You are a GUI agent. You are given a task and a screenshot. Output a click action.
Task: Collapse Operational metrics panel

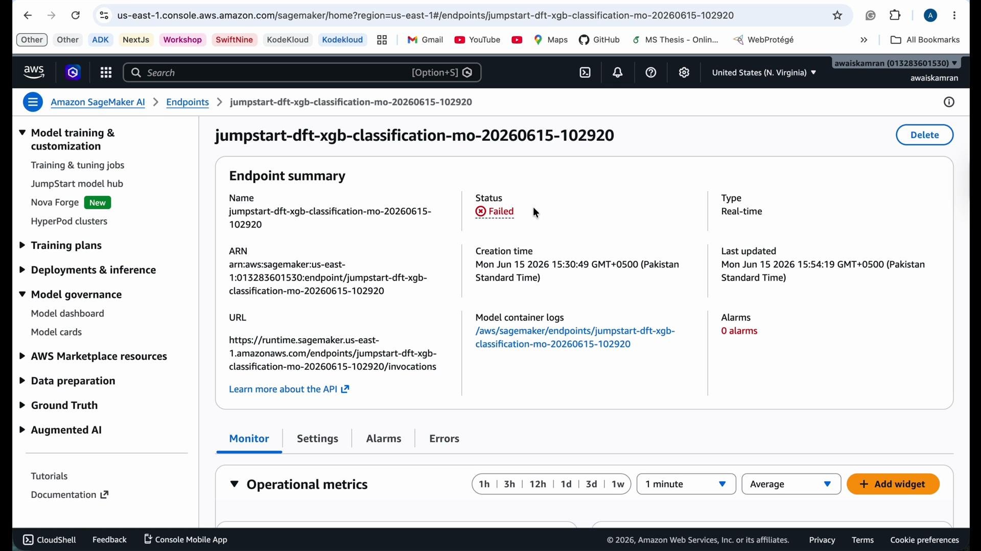click(x=234, y=484)
